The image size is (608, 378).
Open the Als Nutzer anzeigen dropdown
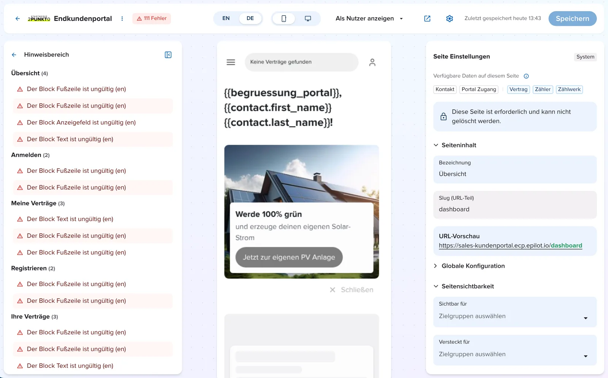point(369,18)
